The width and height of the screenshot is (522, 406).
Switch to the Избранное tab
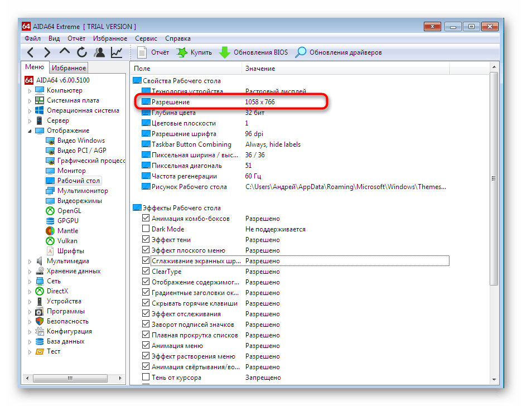tap(69, 68)
